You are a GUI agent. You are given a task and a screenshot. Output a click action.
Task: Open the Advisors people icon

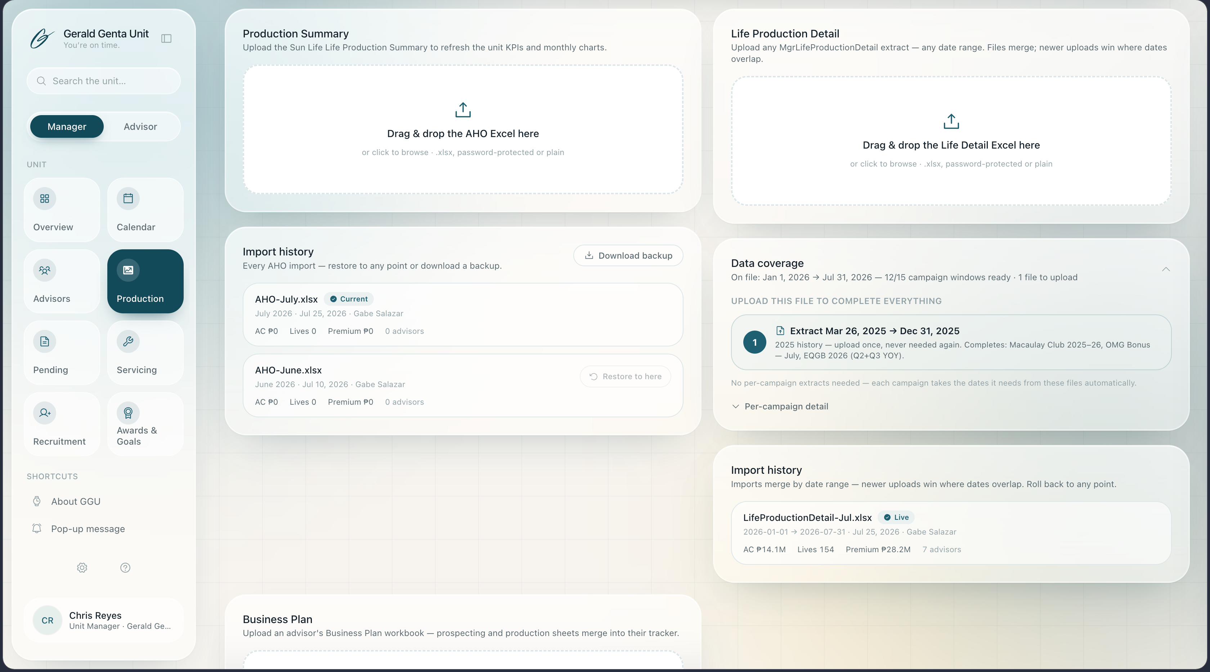[x=45, y=270]
